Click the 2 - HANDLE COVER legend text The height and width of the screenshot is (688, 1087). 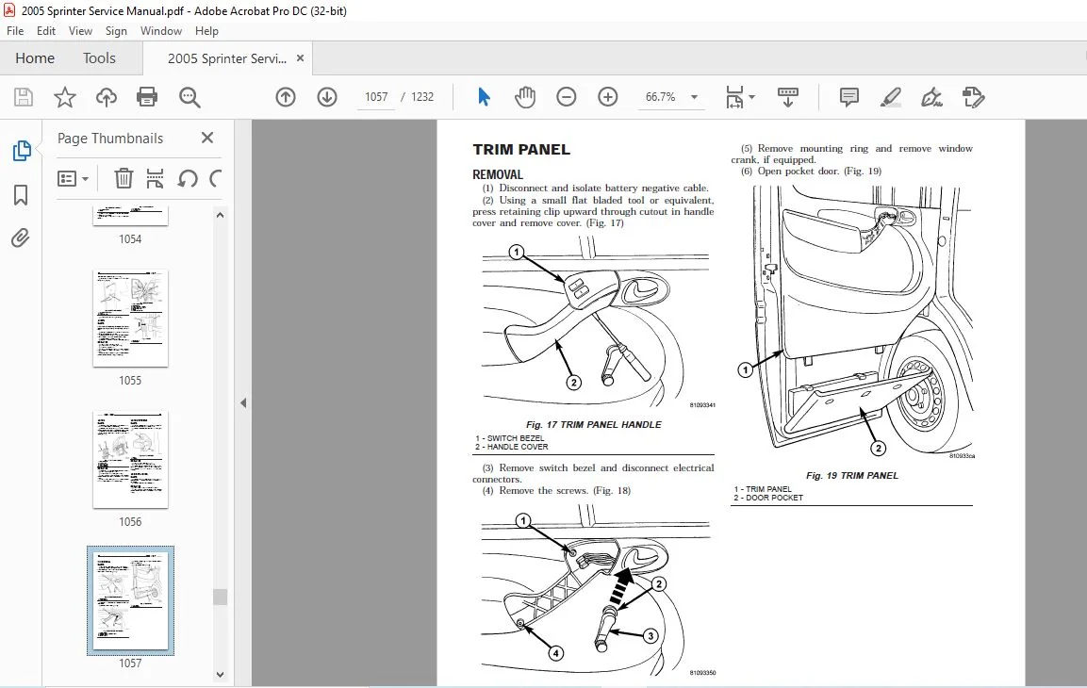click(512, 447)
